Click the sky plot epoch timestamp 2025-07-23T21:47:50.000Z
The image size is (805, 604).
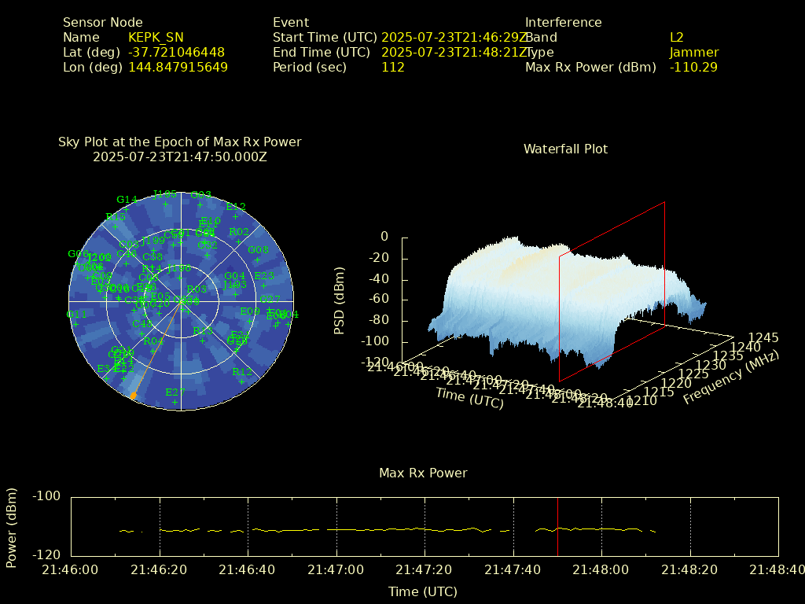(179, 157)
